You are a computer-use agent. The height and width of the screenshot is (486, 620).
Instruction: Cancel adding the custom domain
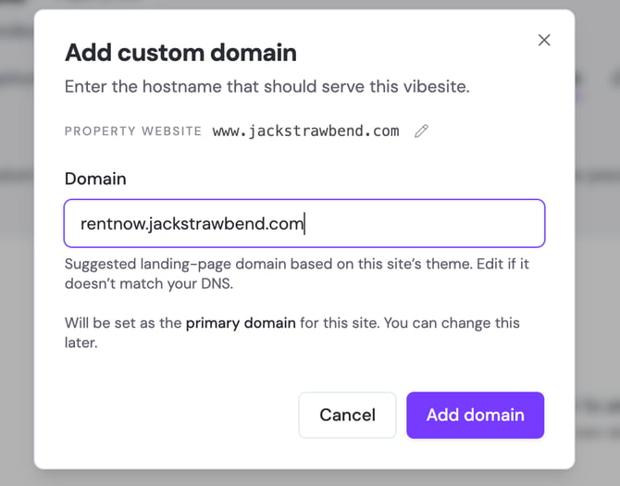point(347,415)
